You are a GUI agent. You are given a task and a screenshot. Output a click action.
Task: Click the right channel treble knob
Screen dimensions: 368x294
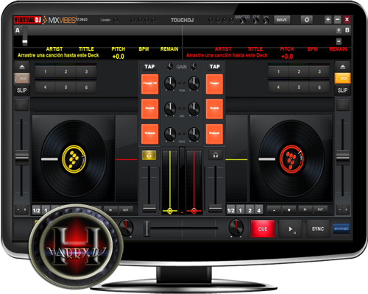coord(194,83)
